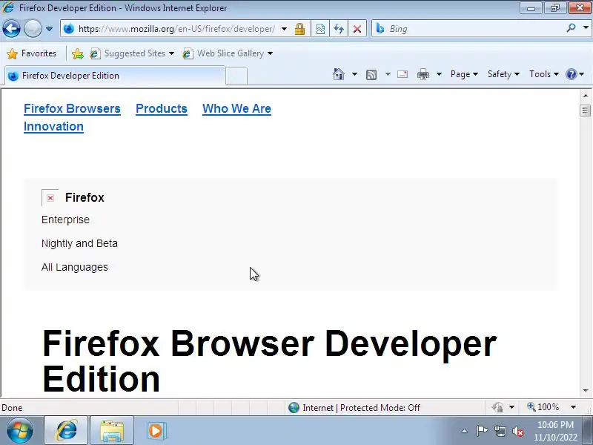Screen dimensions: 593x445
Task: Open the Windows Start orb
Action: [x=20, y=431]
